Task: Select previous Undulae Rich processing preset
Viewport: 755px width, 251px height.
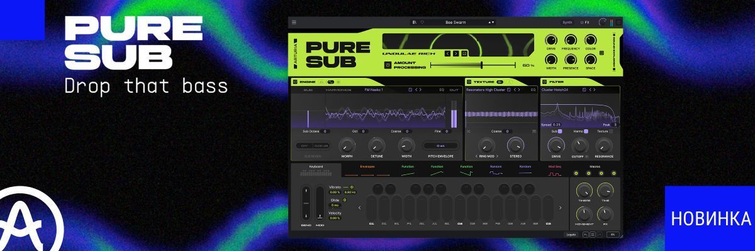Action: (x=448, y=53)
